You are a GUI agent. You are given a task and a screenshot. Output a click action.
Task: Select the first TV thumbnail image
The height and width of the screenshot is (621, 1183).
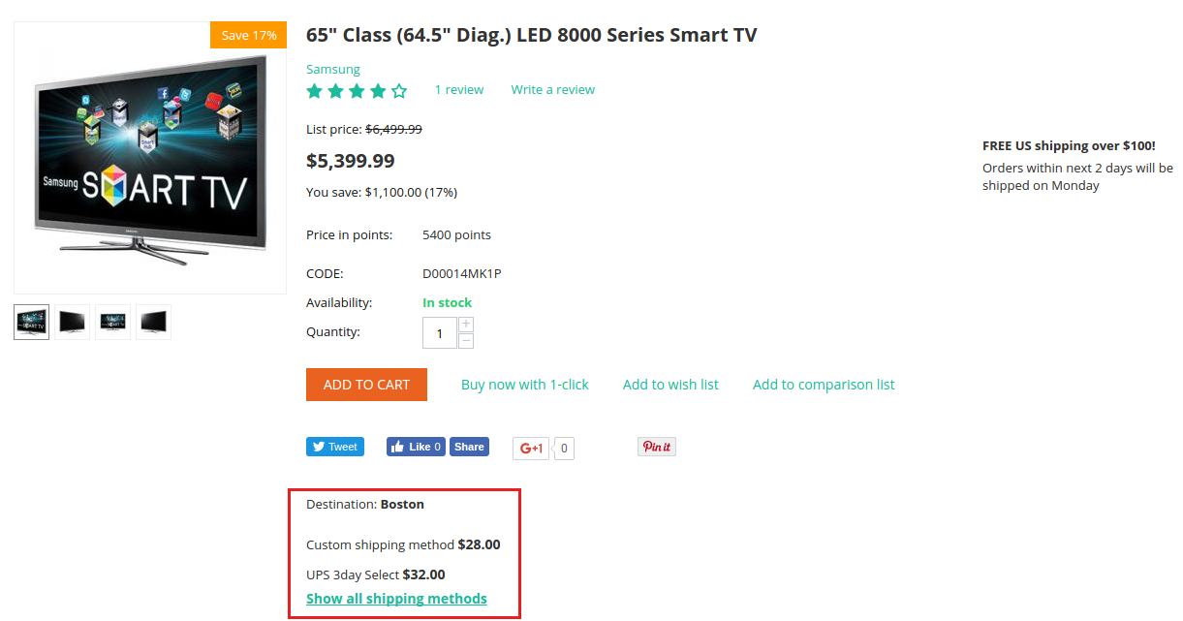click(x=32, y=322)
